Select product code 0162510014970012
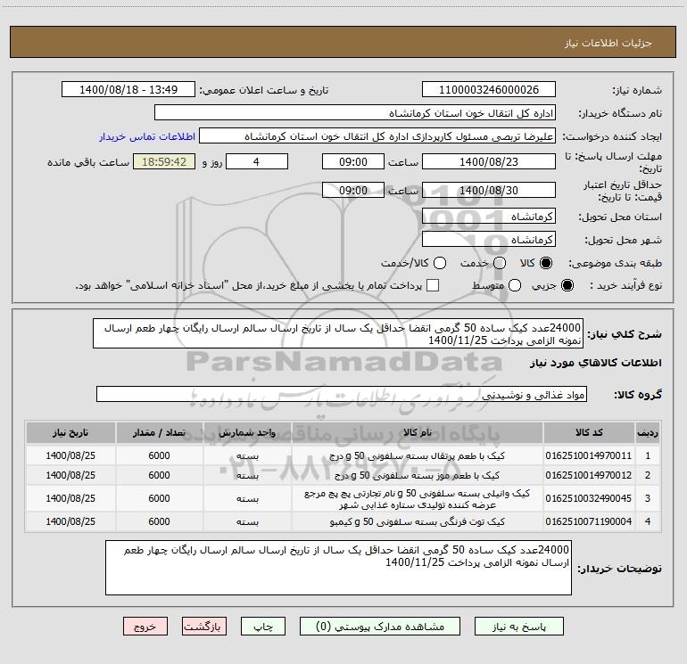 [x=589, y=475]
